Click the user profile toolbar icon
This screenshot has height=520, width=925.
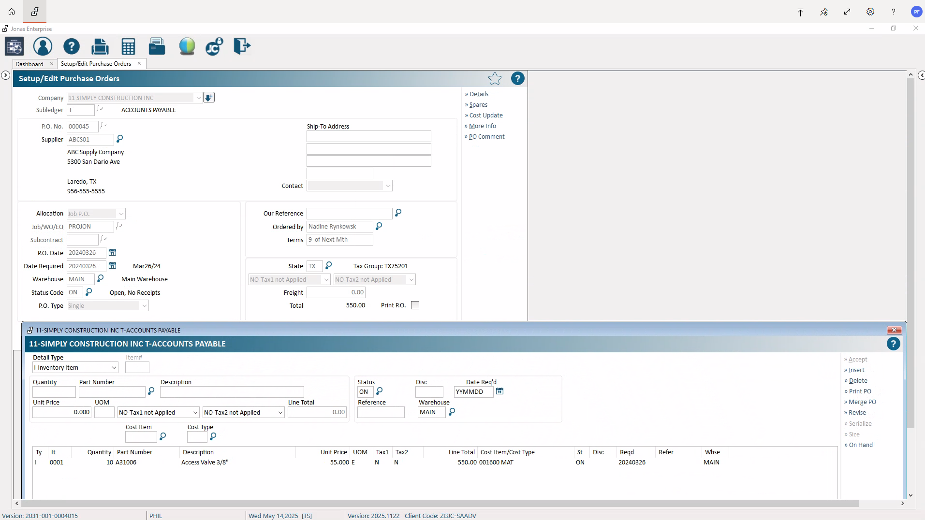43,46
